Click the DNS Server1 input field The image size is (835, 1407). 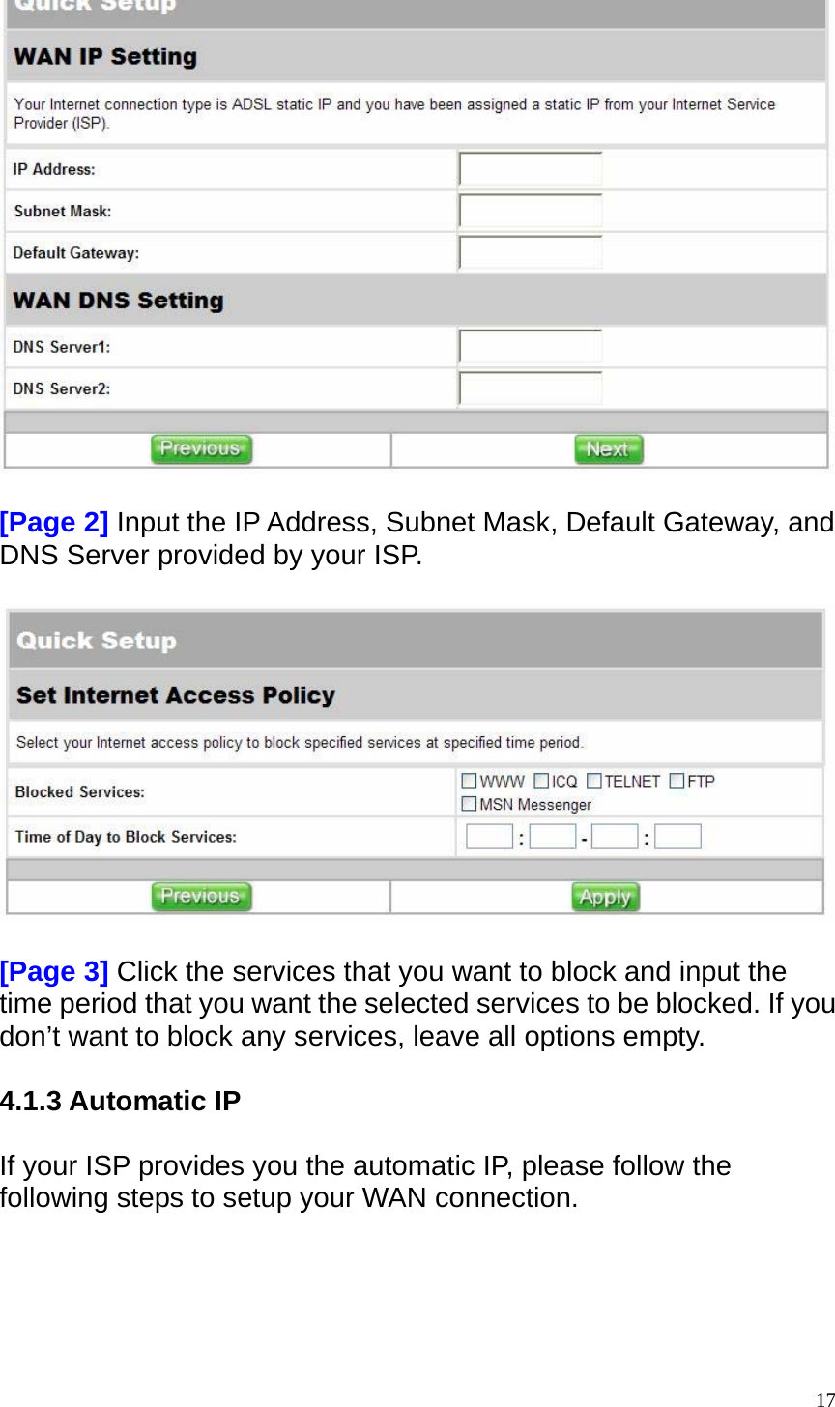[x=529, y=346]
